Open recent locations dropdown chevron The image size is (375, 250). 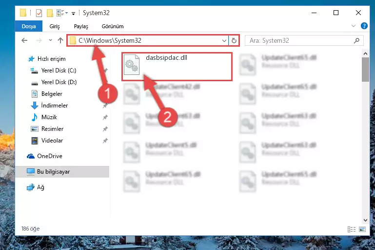(x=50, y=40)
